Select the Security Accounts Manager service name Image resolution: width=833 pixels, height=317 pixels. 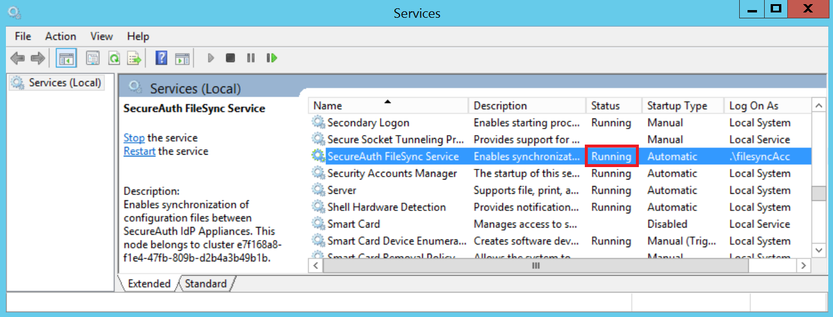392,173
